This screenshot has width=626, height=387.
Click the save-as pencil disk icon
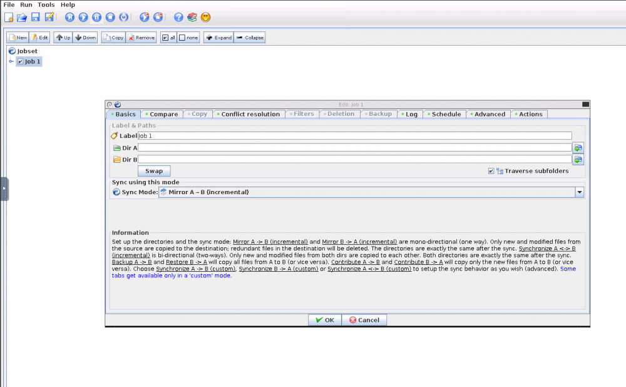pyautogui.click(x=49, y=17)
